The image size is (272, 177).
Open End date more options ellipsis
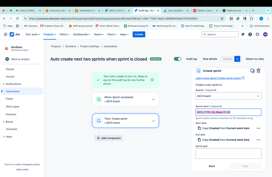point(258,140)
